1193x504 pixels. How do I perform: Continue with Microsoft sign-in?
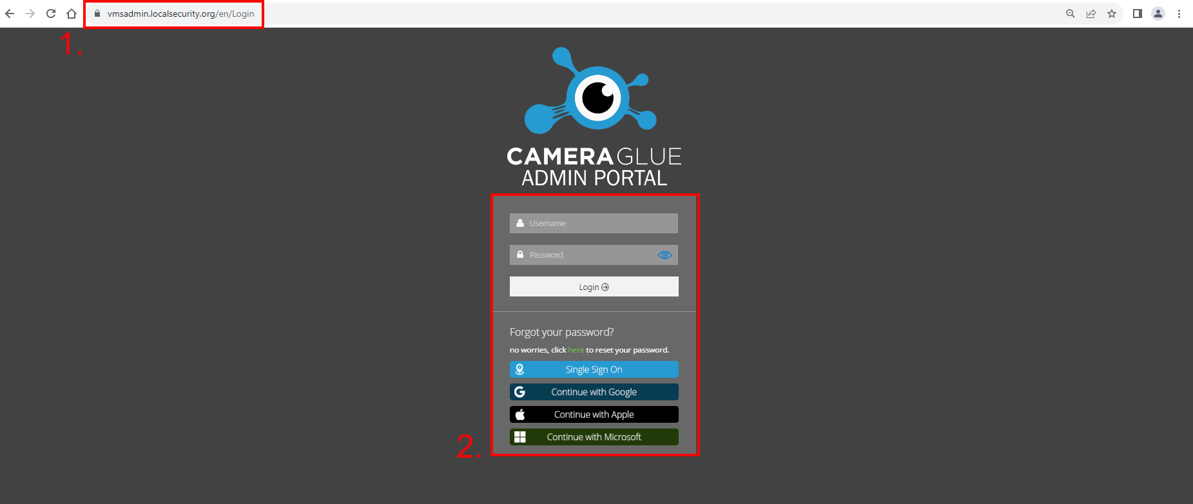[x=594, y=437]
